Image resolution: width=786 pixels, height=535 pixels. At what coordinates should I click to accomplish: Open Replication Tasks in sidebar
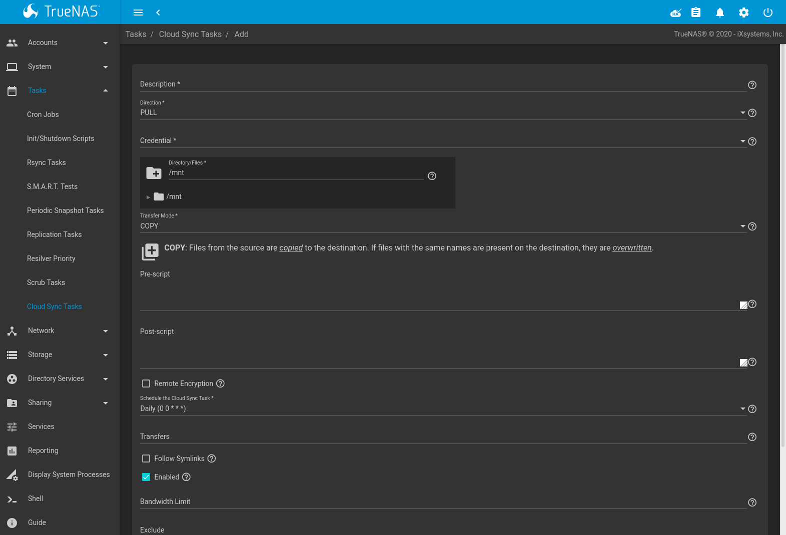tap(54, 234)
